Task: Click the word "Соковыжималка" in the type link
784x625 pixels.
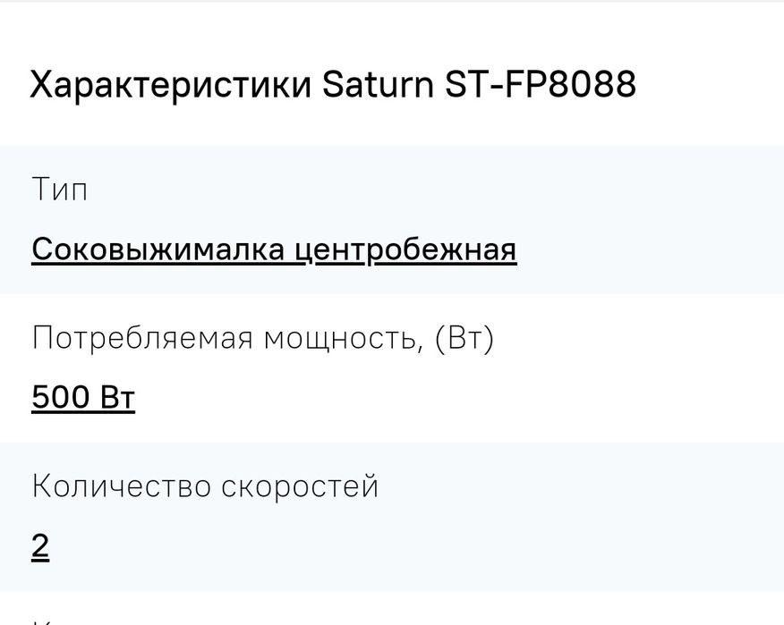Action: tap(158, 249)
